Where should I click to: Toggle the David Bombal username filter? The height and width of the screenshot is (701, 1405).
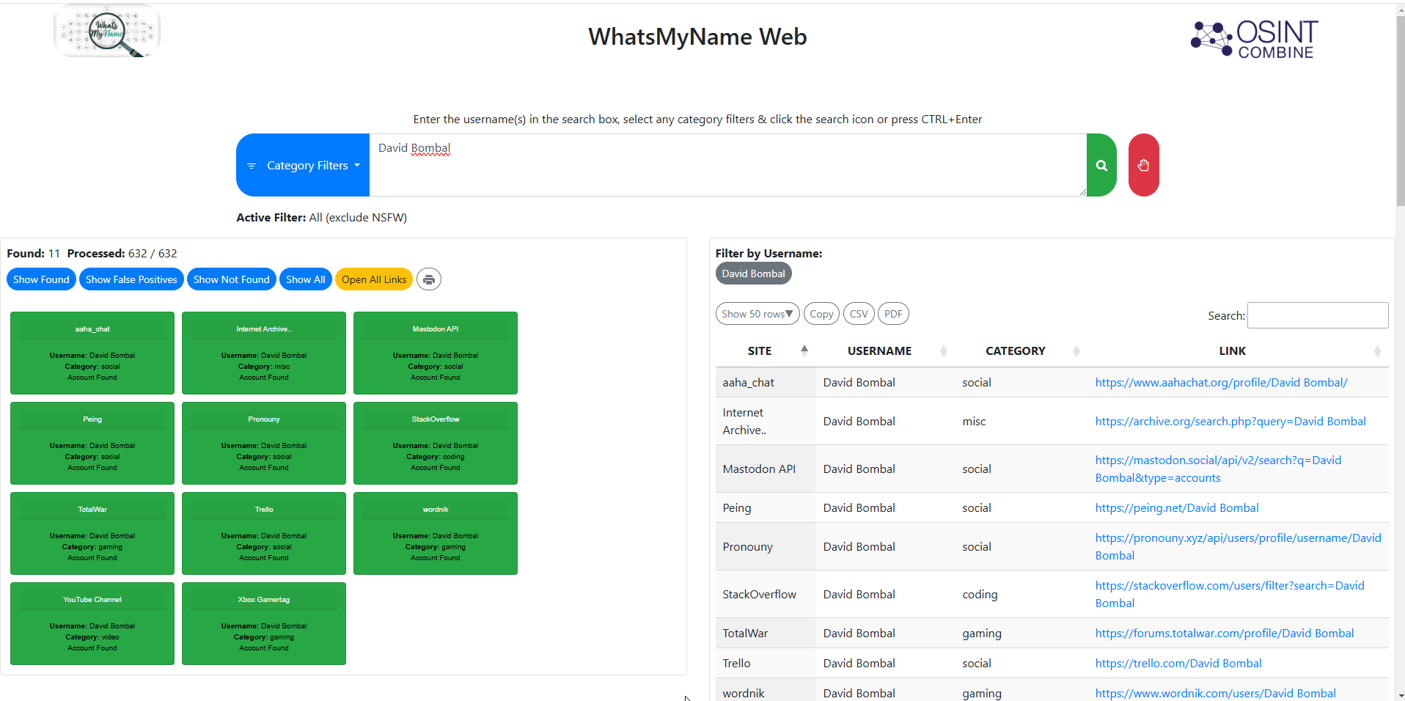[x=753, y=274]
